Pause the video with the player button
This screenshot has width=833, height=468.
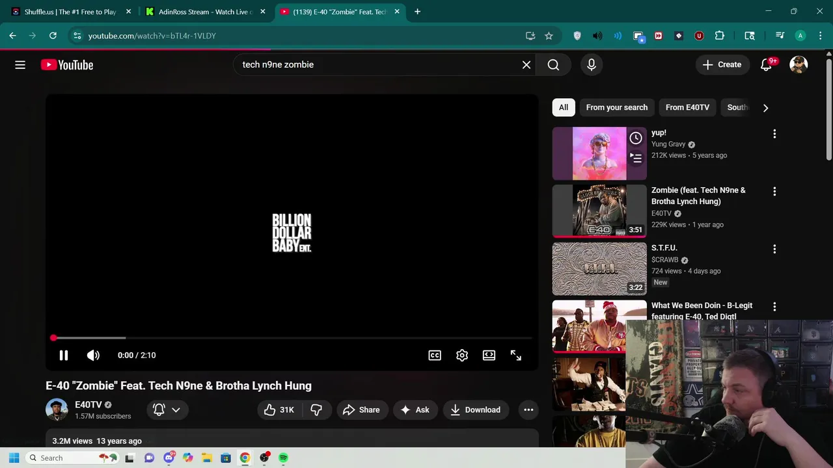(x=64, y=356)
